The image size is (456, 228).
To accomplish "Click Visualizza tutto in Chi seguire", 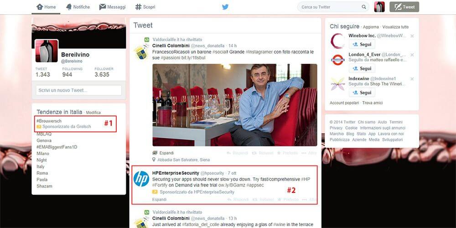I will pyautogui.click(x=395, y=27).
